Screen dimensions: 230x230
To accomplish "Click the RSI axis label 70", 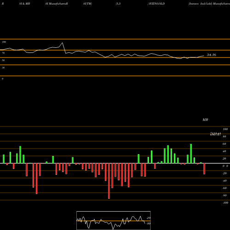I will 3,53.
